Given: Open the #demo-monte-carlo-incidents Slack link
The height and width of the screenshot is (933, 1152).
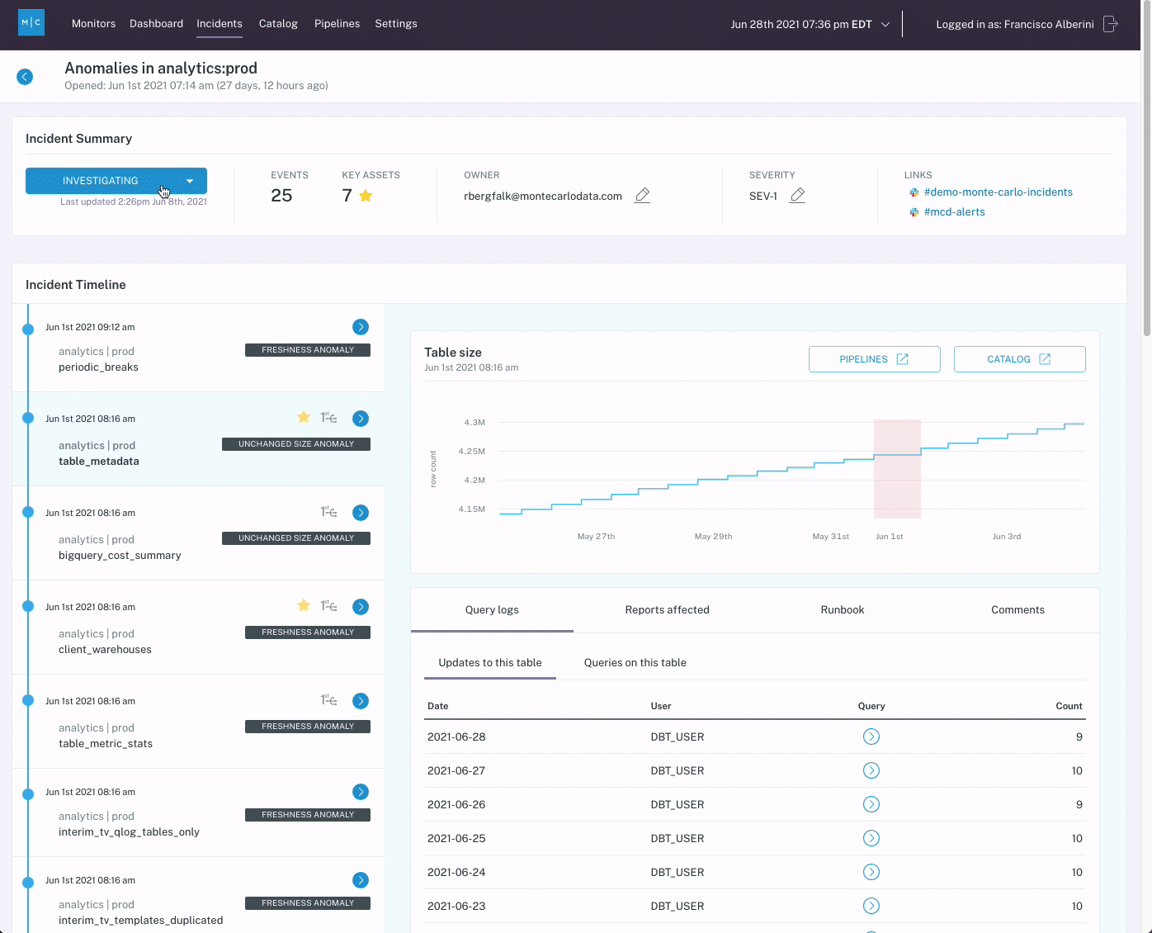Looking at the screenshot, I should coord(998,192).
